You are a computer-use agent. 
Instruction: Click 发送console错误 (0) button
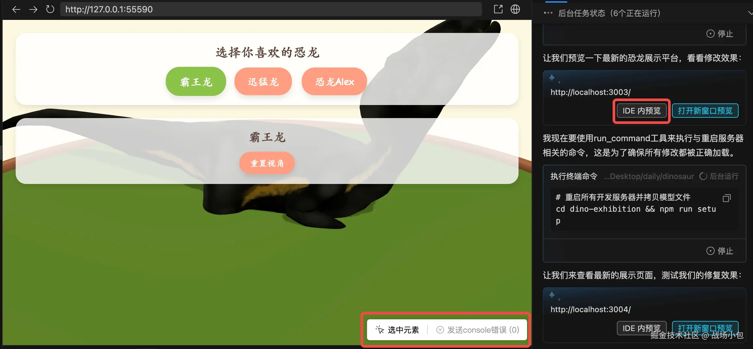pyautogui.click(x=478, y=330)
